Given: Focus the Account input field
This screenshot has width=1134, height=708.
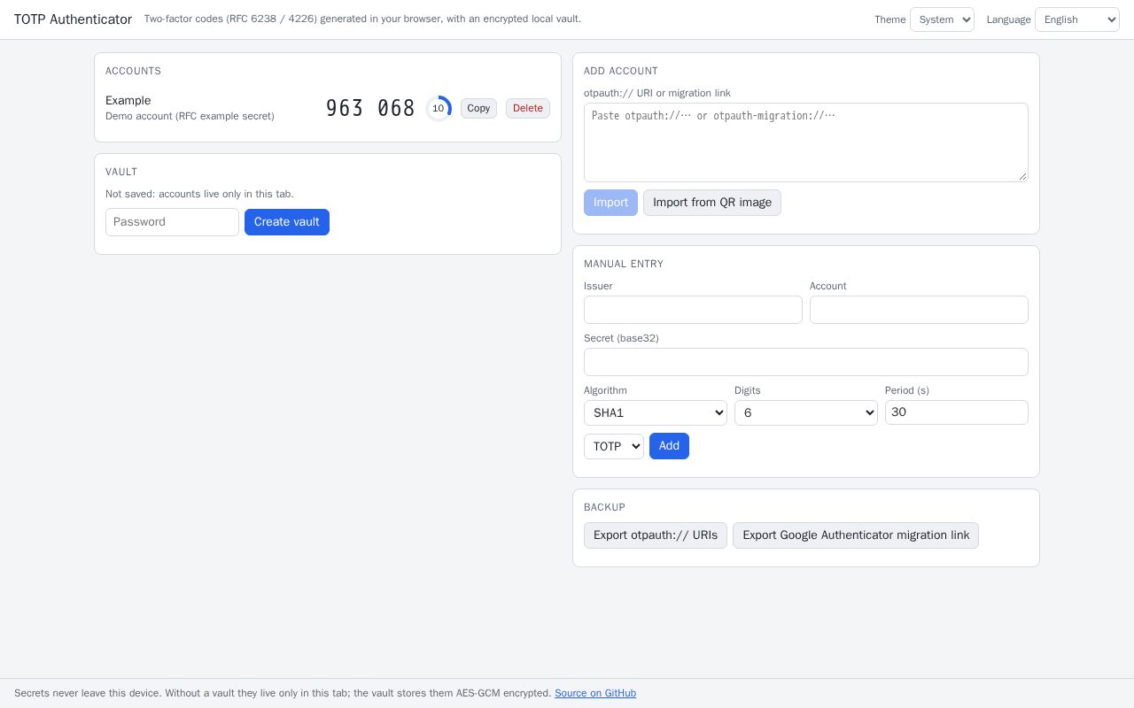Looking at the screenshot, I should [919, 310].
